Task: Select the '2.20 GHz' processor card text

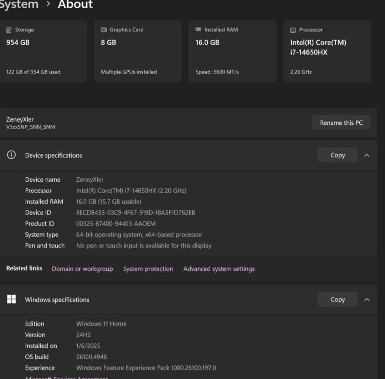Action: point(301,72)
